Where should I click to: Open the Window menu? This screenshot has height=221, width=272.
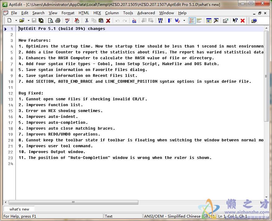pyautogui.click(x=166, y=13)
